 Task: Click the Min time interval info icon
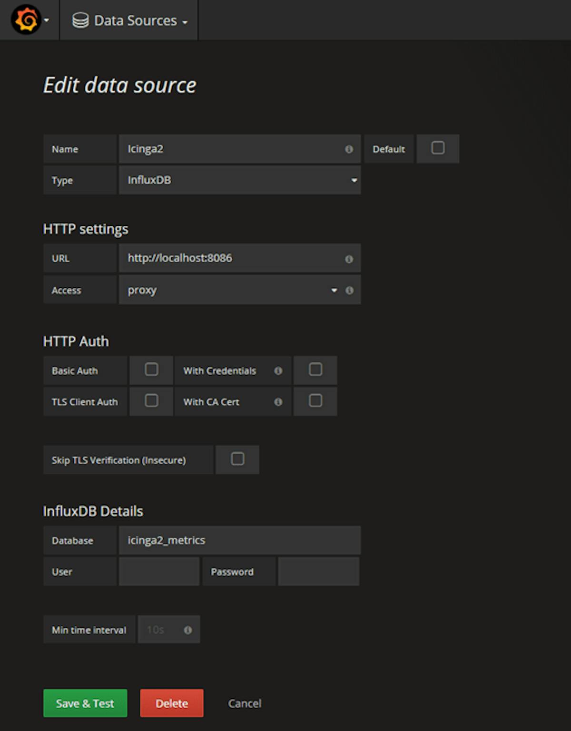click(x=188, y=630)
